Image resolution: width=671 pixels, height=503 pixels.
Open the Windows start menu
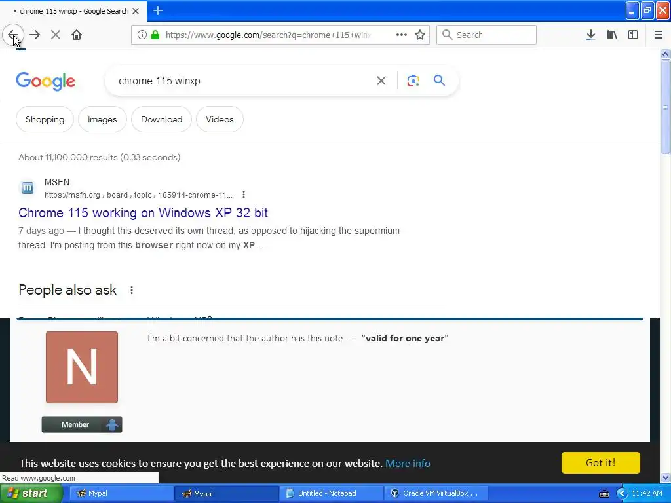click(x=31, y=494)
